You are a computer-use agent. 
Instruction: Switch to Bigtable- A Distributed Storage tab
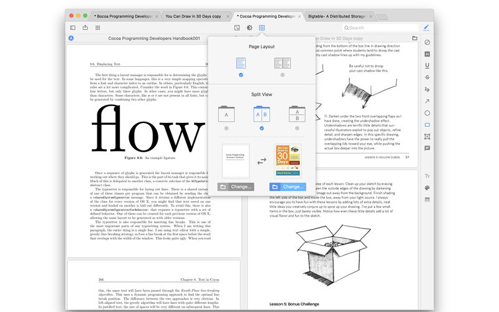tap(337, 16)
